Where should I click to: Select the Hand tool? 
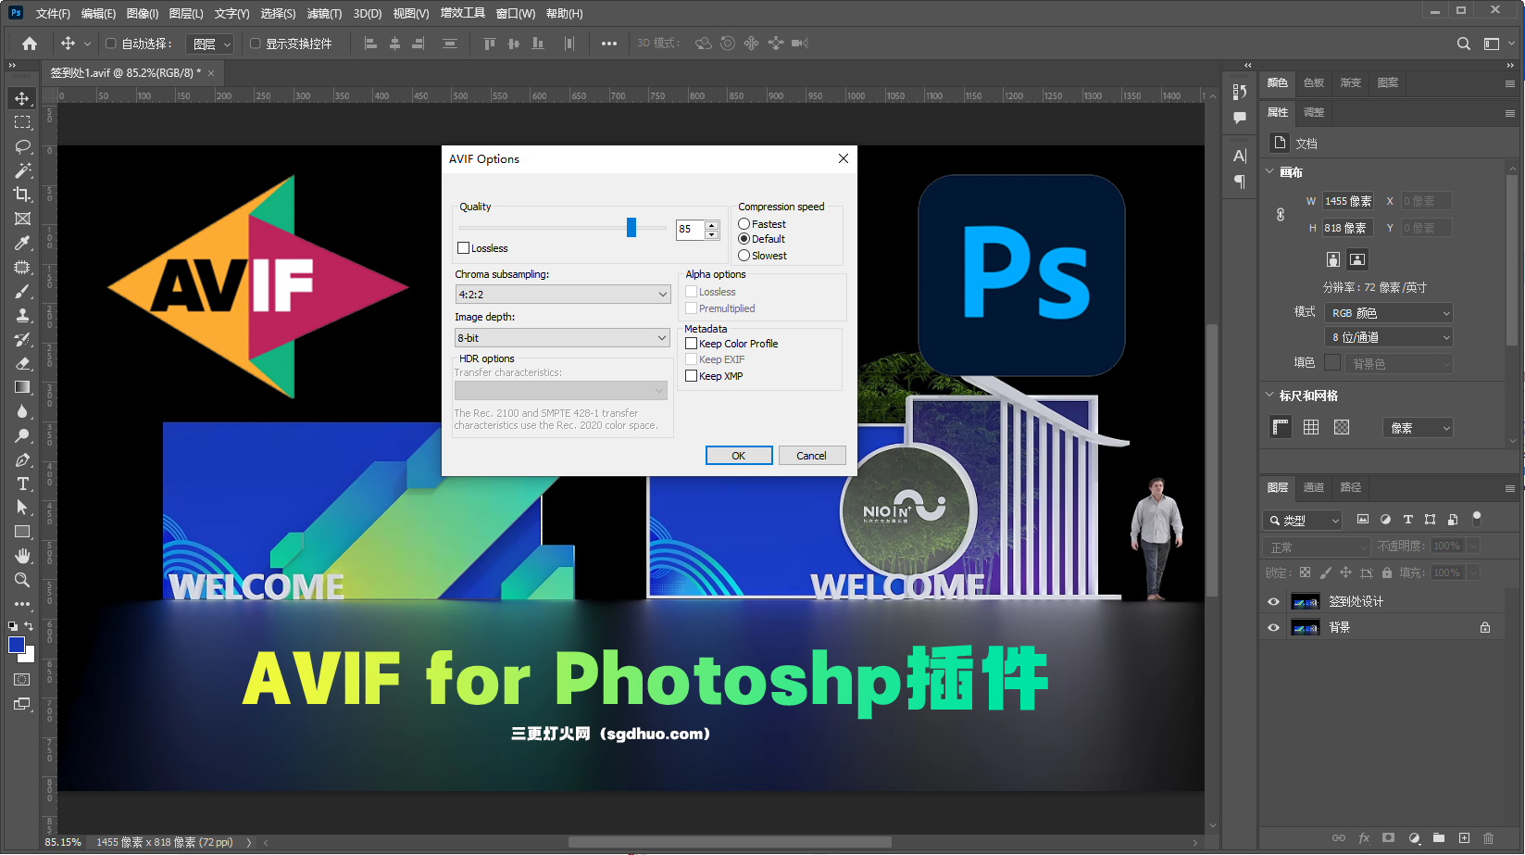[22, 556]
